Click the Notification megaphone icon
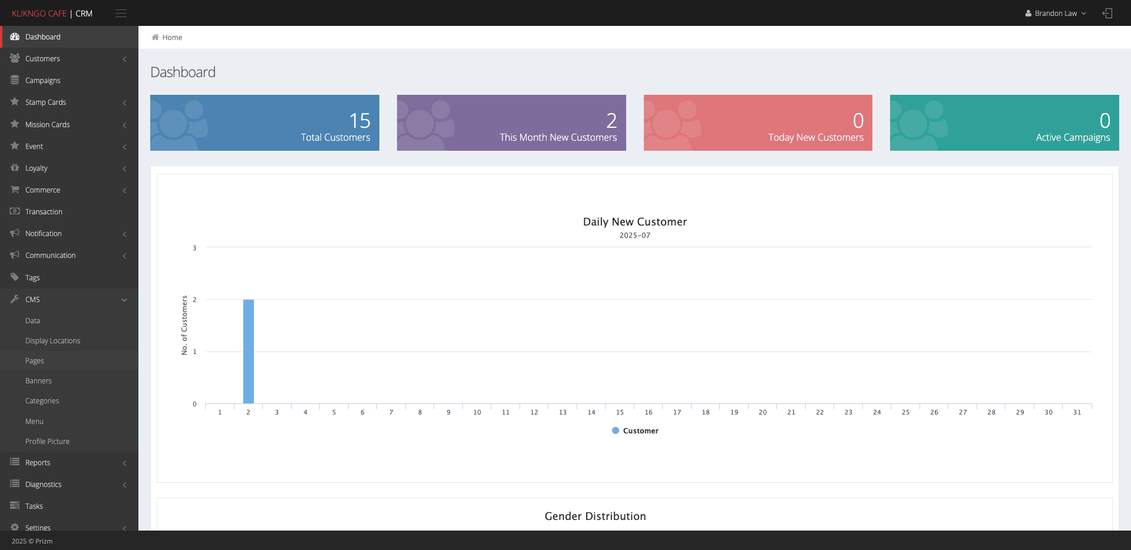This screenshot has width=1131, height=550. (15, 233)
